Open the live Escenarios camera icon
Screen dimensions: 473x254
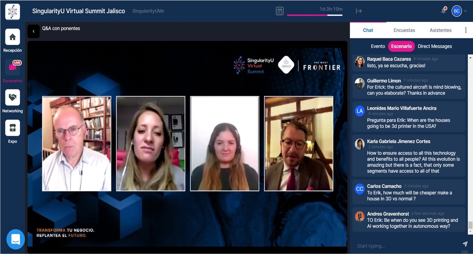coord(13,67)
